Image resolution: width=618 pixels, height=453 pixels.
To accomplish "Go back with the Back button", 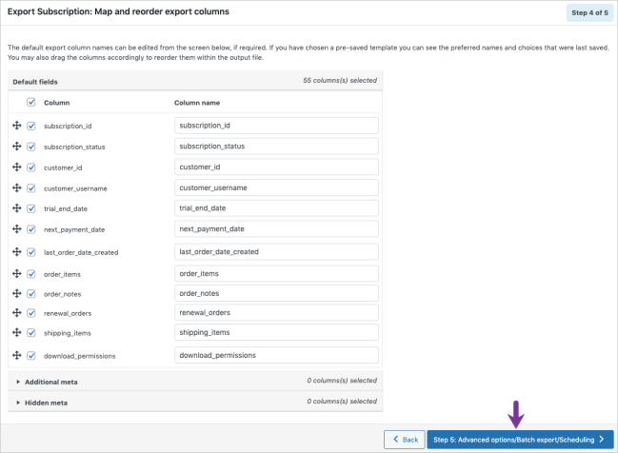I will coord(404,440).
